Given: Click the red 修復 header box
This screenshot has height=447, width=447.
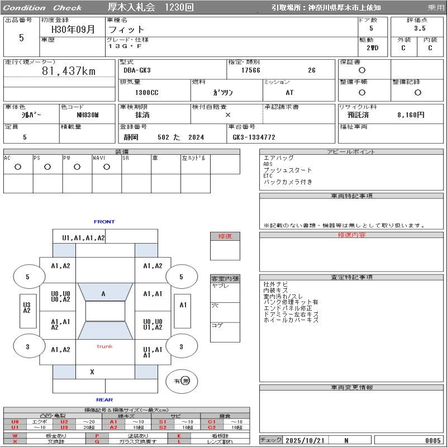Looking at the screenshot, I should tap(225, 236).
